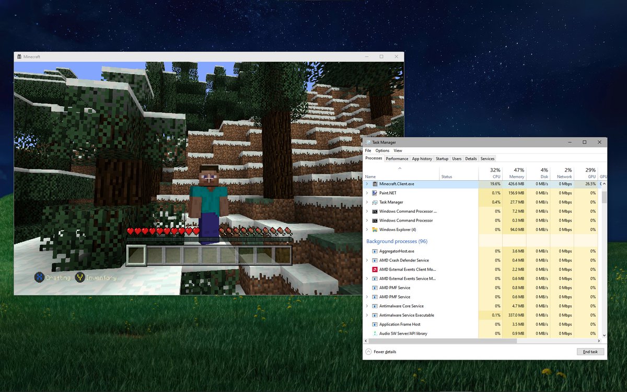
Task: Expand the Task Manager process group
Action: tap(367, 202)
